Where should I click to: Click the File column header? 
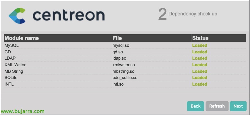(117, 38)
